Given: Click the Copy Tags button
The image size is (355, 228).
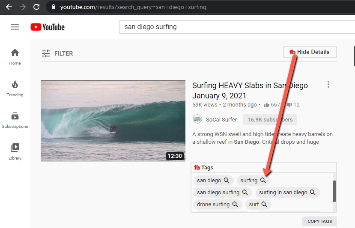Looking at the screenshot, I should [319, 221].
